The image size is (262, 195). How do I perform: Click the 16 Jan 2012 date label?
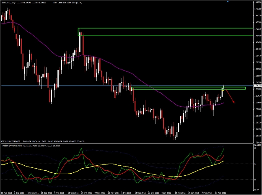180,193
